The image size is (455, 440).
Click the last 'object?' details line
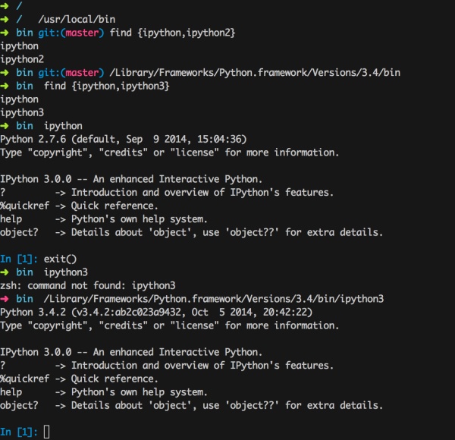point(192,405)
